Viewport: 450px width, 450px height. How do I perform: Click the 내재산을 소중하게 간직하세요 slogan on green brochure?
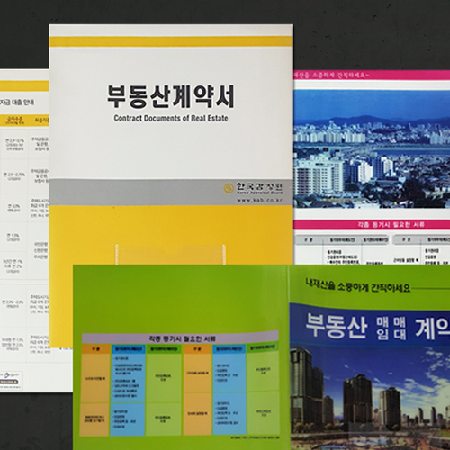[357, 286]
